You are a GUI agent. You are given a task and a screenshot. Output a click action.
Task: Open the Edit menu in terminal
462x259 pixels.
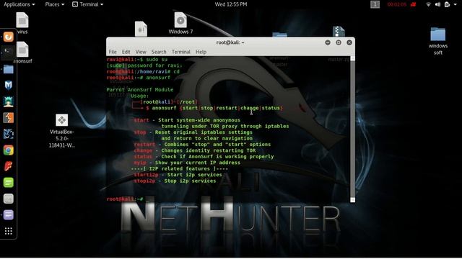click(x=126, y=52)
